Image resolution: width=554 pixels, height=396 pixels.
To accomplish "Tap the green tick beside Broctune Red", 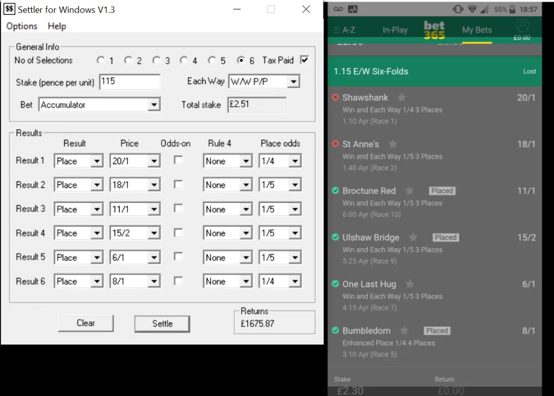I will (x=335, y=191).
